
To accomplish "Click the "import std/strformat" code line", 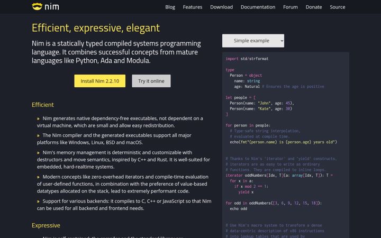I will pos(247,59).
